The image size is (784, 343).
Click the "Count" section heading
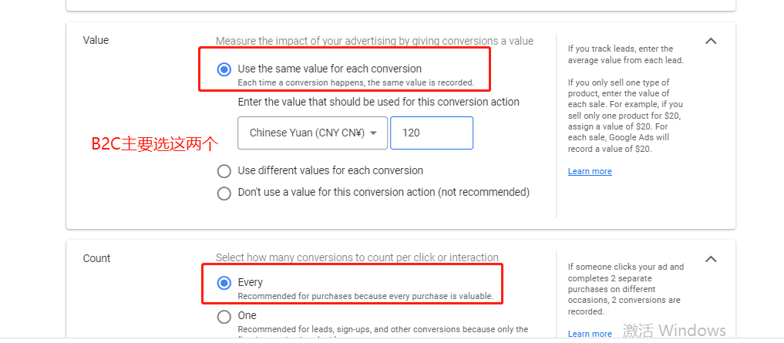pyautogui.click(x=97, y=259)
